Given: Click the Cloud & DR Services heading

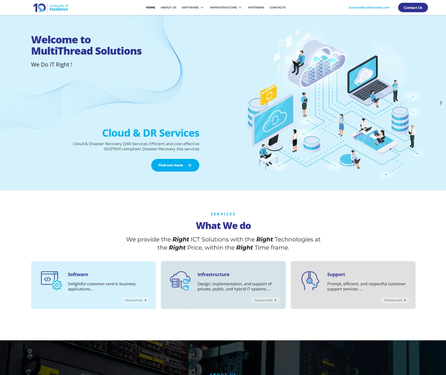Looking at the screenshot, I should (151, 133).
